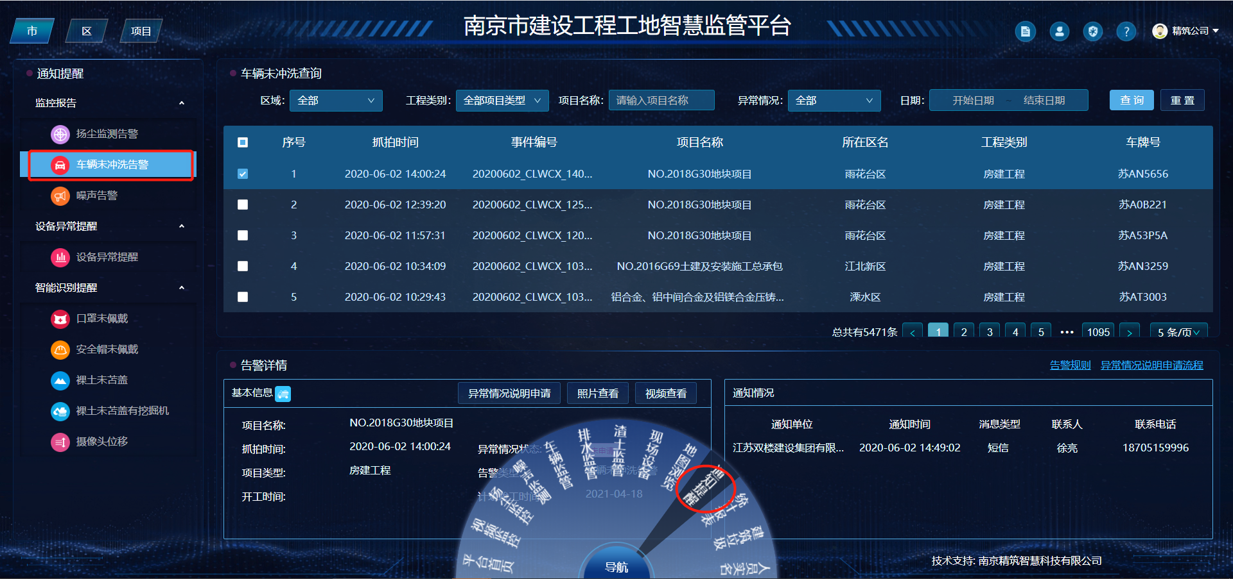Open the 5 条/页 page size dropdown
This screenshot has height=579, width=1233.
[x=1178, y=331]
